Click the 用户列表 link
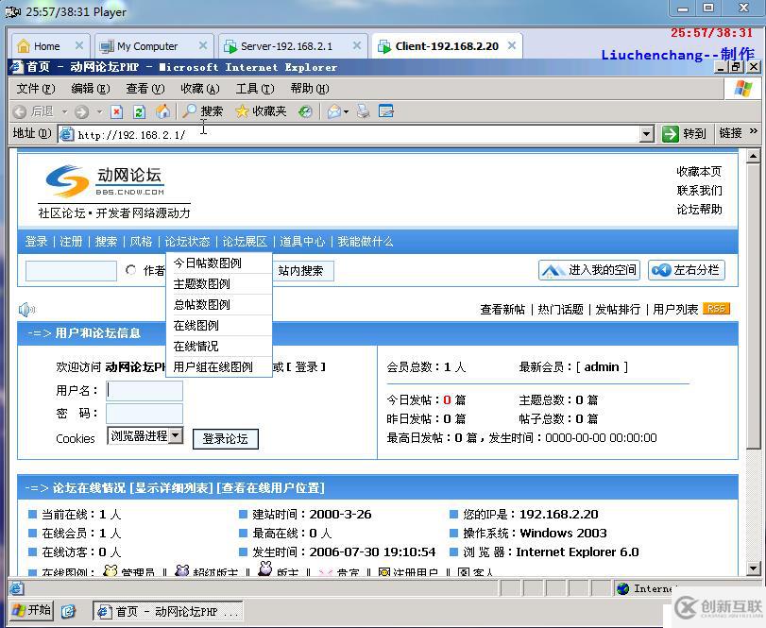 [x=675, y=309]
